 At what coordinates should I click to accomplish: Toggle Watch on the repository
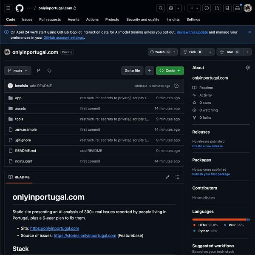click(x=160, y=52)
